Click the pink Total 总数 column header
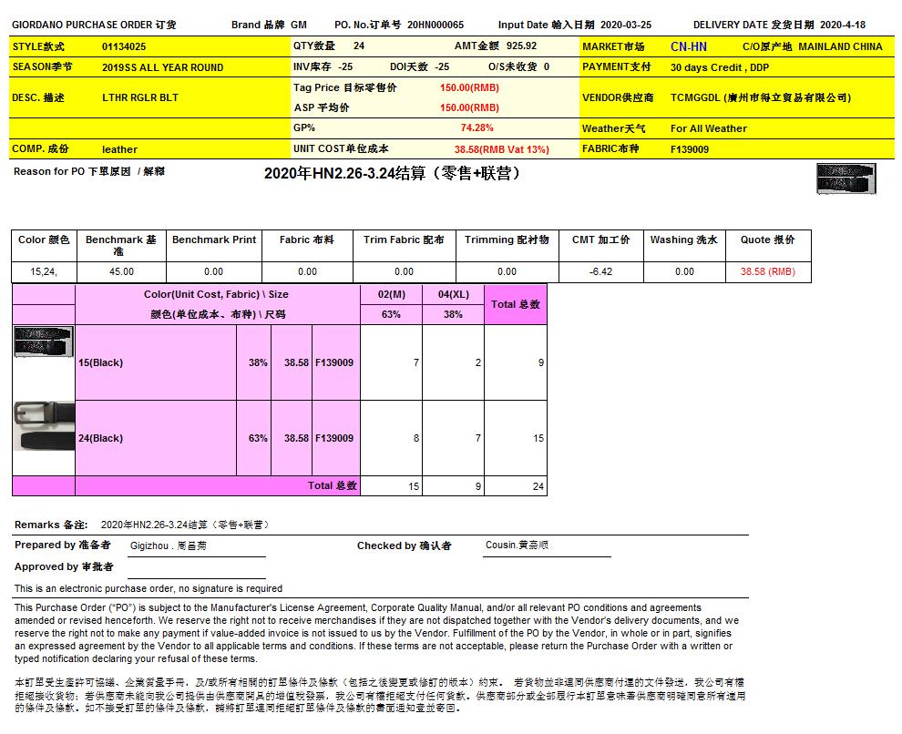 pos(515,304)
